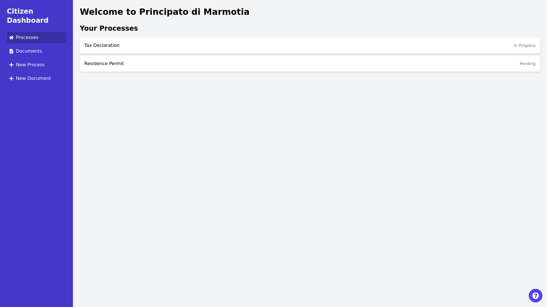This screenshot has width=547, height=307.
Task: Click the document file icon in sidebar
Action: tap(11, 51)
